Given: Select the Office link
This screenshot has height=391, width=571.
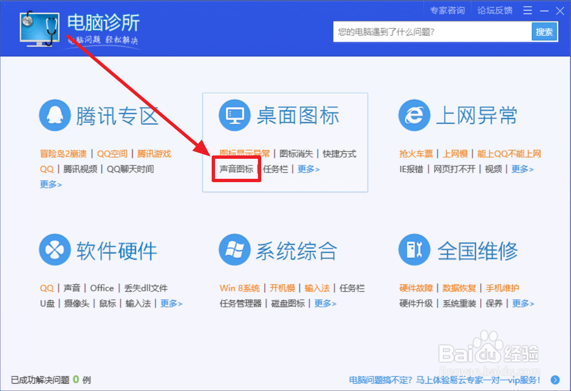Looking at the screenshot, I should [102, 288].
